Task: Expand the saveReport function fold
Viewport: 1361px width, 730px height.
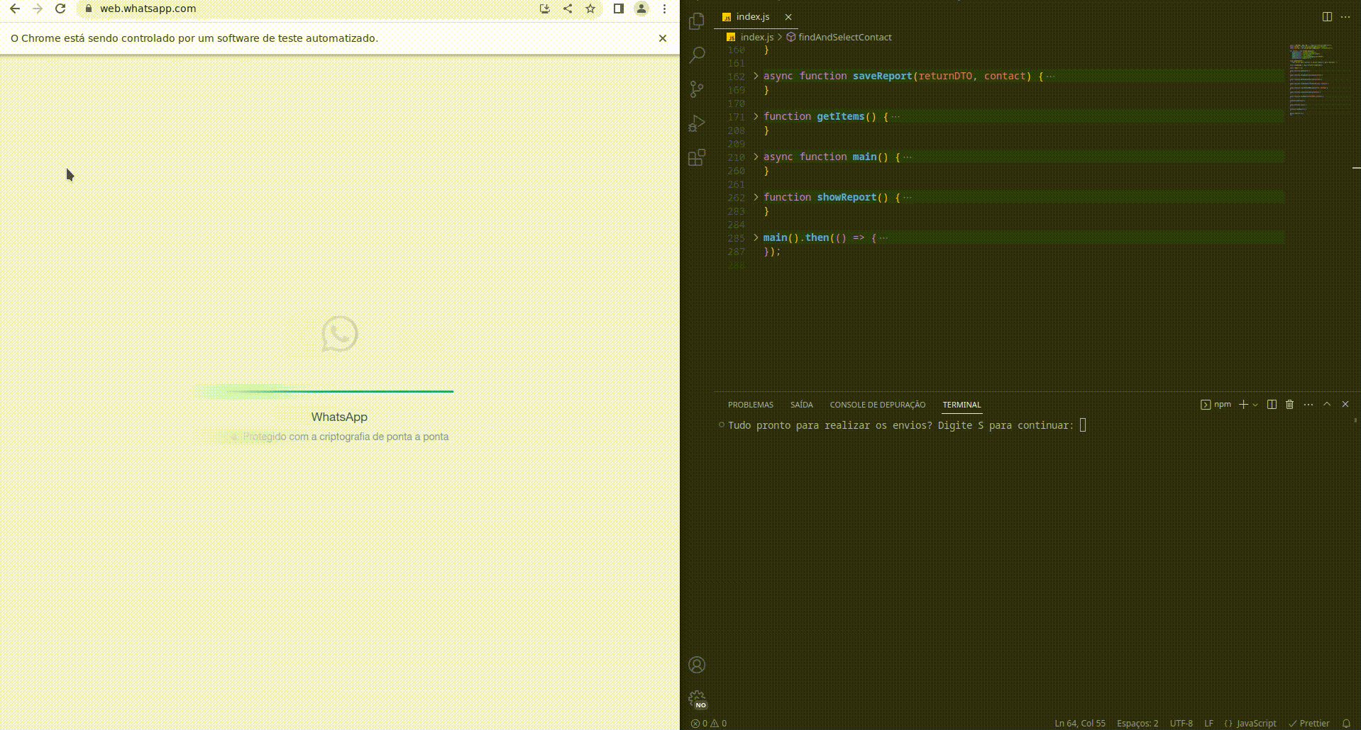Action: tap(756, 76)
